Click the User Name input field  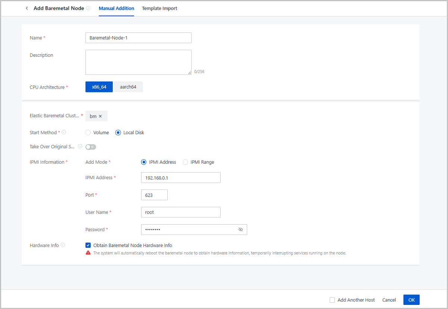[181, 212]
